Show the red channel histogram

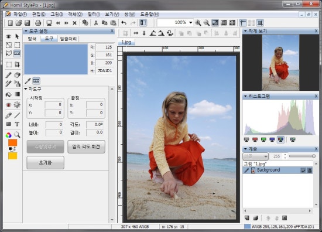tap(255, 140)
